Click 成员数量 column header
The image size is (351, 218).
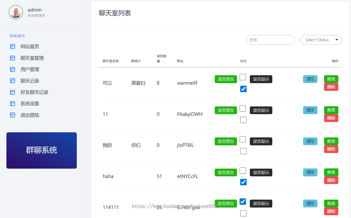point(161,58)
